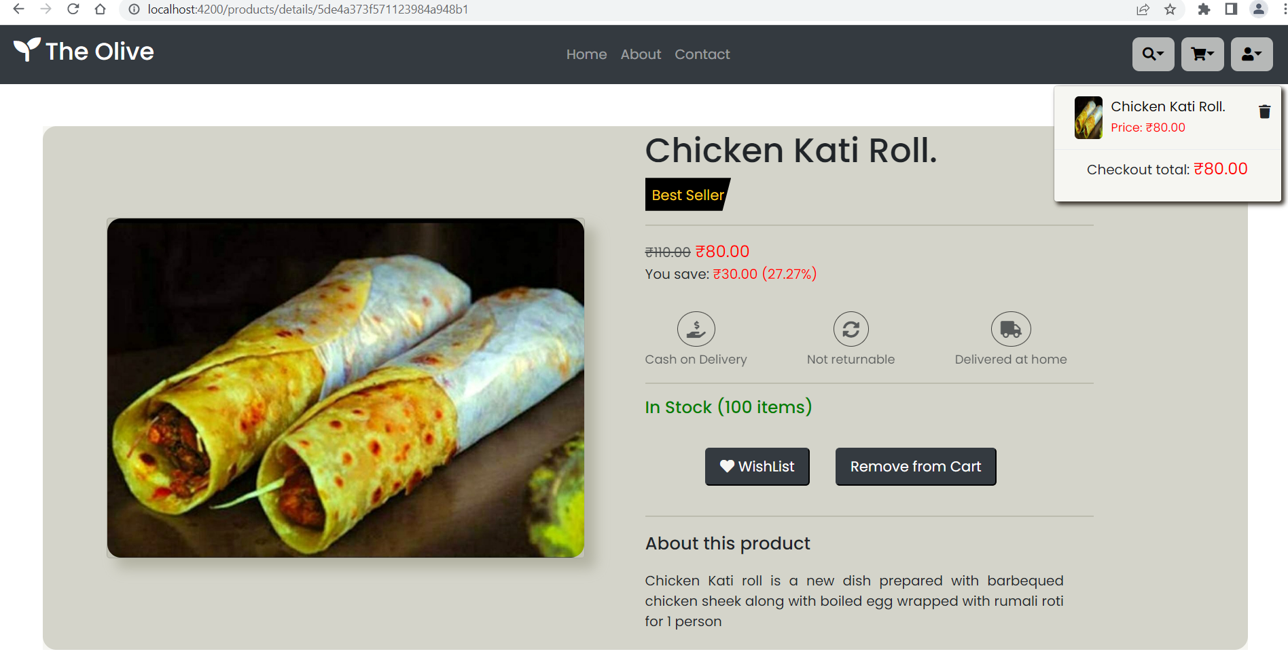Click the Chicken Kati Roll thumbnail in cart popup

click(1088, 117)
